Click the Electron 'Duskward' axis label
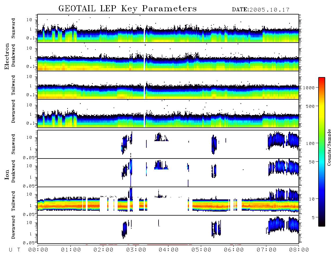331x255 pixels. [13, 55]
